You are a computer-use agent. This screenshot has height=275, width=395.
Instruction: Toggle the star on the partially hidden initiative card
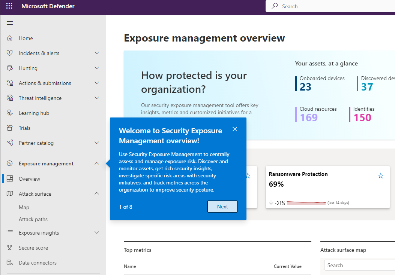[x=248, y=175]
